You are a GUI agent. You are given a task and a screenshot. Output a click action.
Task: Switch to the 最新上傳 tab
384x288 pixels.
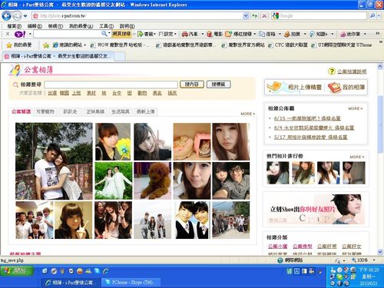tap(146, 111)
